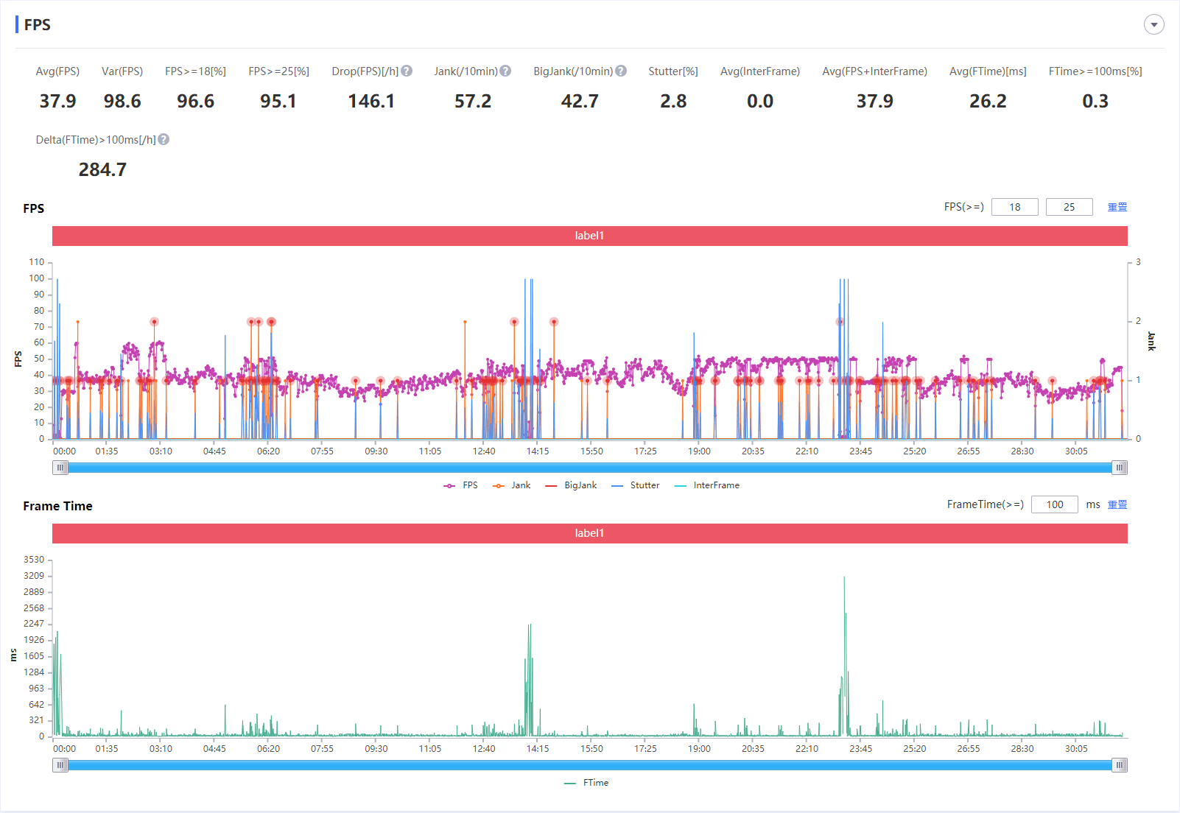
Task: Click the Avg(InterFrame) value 0.0
Action: 760,101
